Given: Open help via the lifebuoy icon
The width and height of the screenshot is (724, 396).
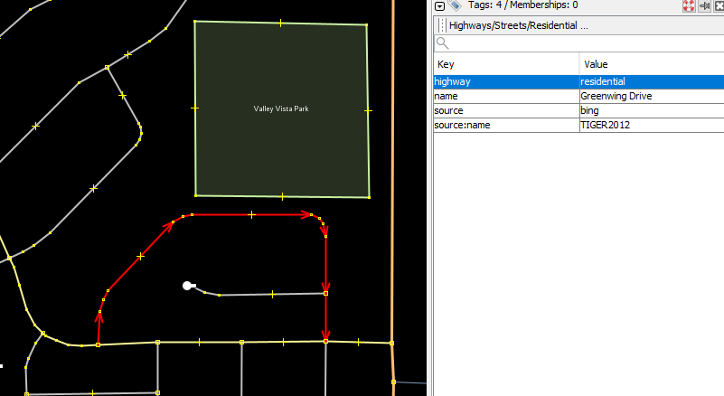Looking at the screenshot, I should tap(689, 6).
